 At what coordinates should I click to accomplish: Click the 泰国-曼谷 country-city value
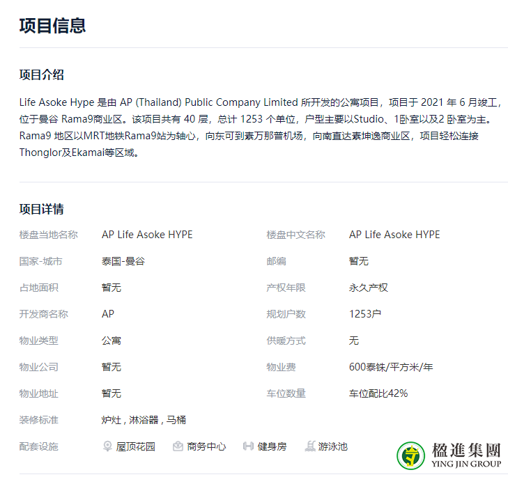(x=123, y=261)
